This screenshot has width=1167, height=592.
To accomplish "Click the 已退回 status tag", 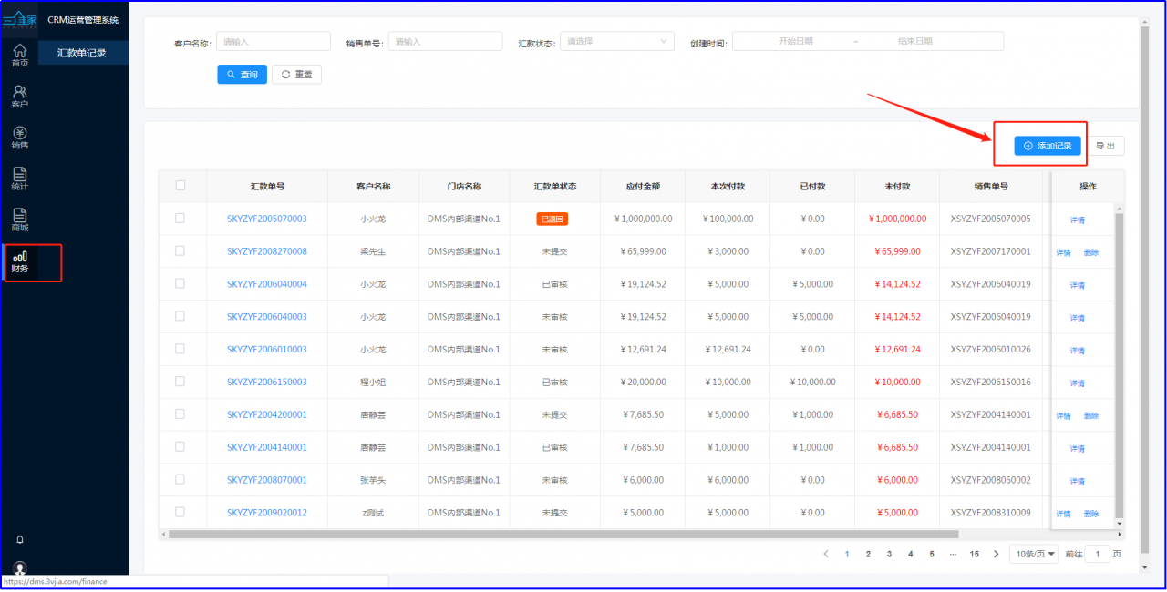I will coord(553,219).
